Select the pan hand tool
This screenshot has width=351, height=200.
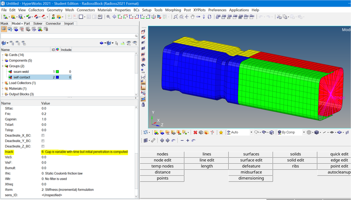[x=193, y=17]
